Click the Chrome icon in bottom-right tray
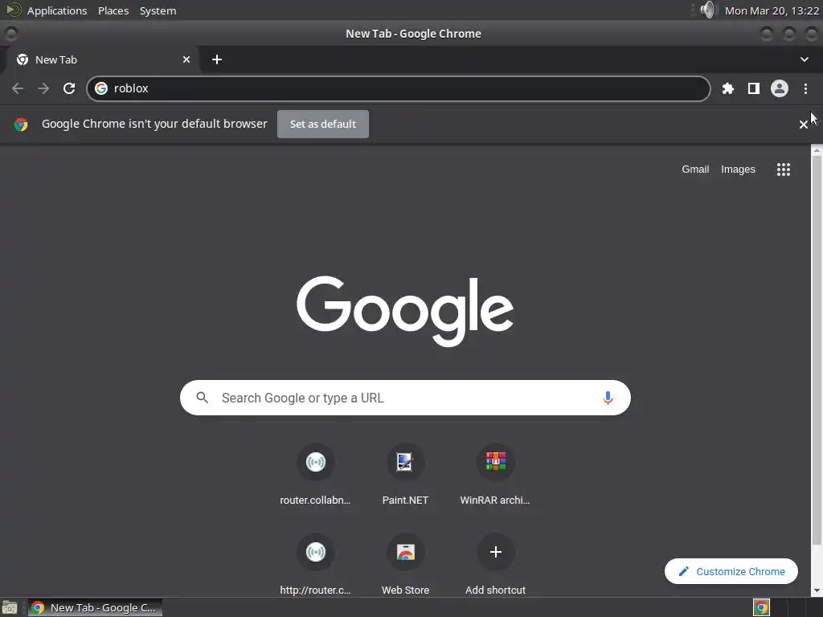Screen dimensions: 823x617 (761, 607)
